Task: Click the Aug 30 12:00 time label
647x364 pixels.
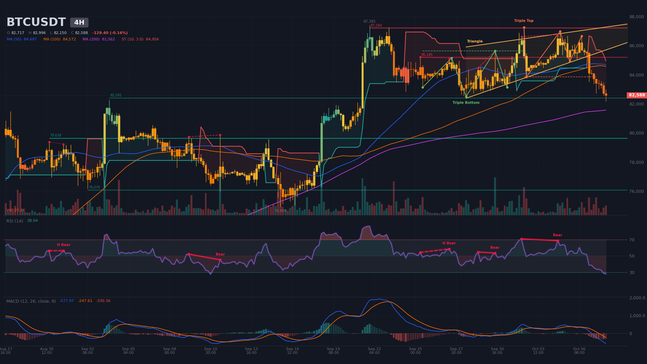Action: click(x=47, y=351)
